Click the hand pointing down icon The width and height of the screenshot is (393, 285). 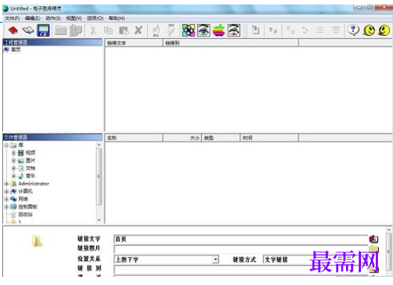172,31
